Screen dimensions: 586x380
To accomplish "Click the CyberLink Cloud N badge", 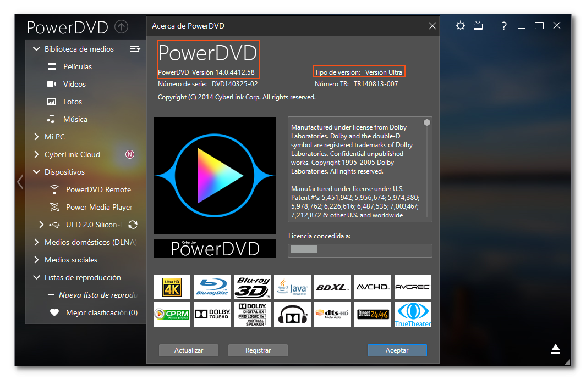I will point(130,154).
